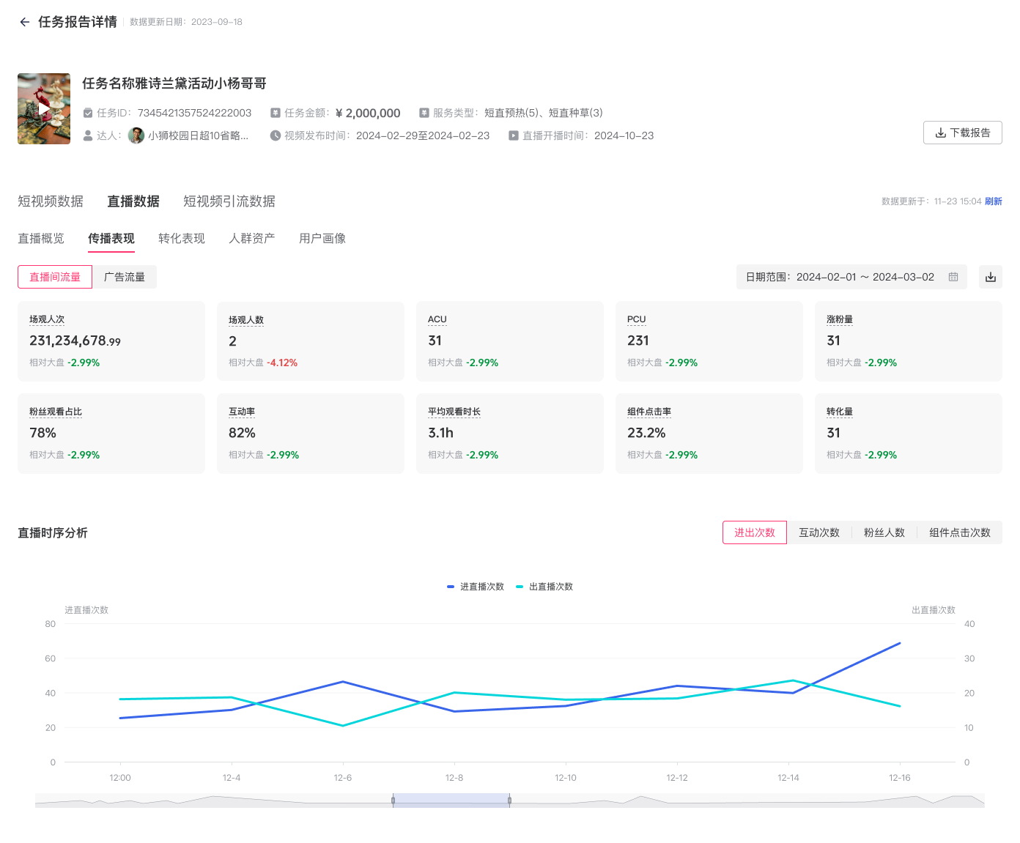Click the 达人 avatar icon
The width and height of the screenshot is (1020, 843).
[x=136, y=135]
